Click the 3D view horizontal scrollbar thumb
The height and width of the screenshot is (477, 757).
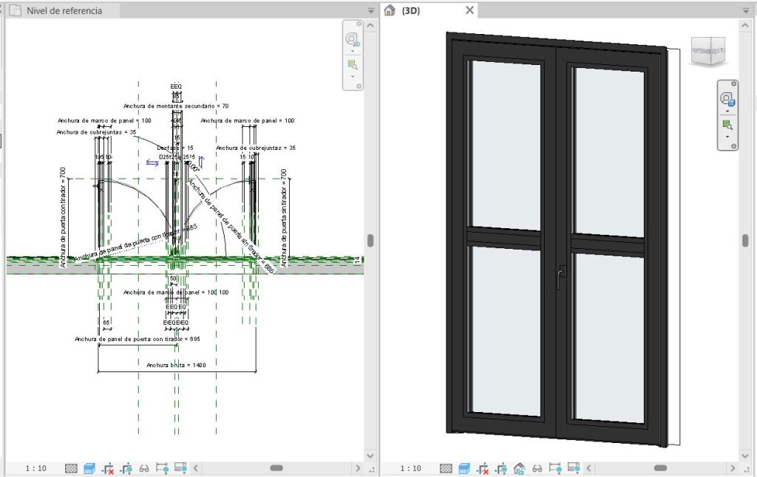[x=660, y=468]
